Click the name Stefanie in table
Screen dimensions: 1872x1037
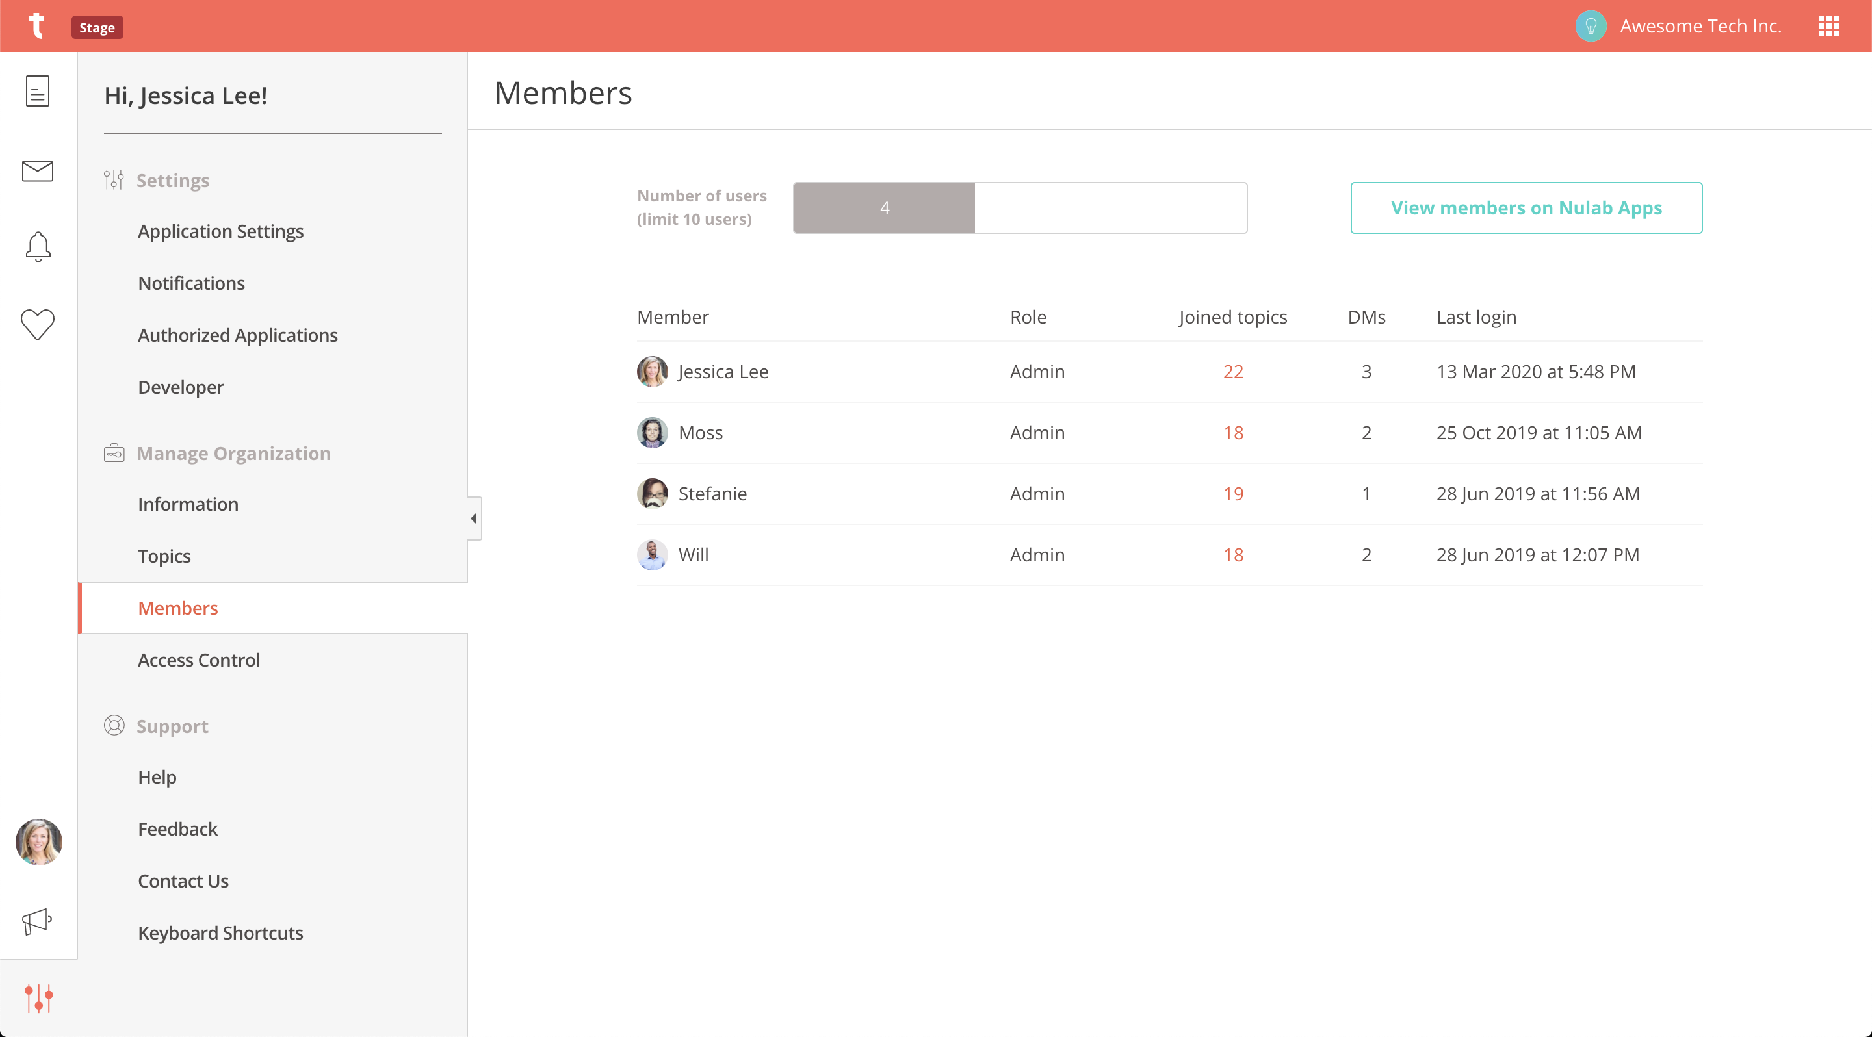pyautogui.click(x=712, y=494)
